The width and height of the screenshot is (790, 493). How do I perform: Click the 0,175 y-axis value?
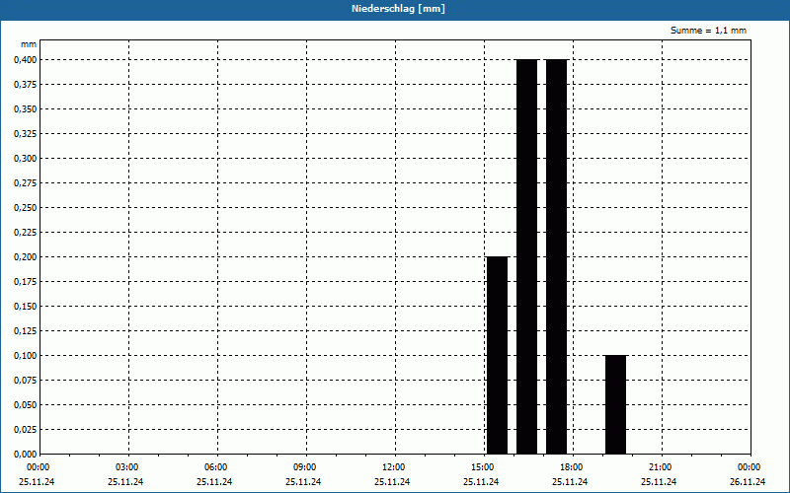(x=26, y=282)
